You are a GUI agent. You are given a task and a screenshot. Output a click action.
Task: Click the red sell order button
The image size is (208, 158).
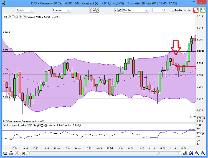pyautogui.click(x=196, y=10)
